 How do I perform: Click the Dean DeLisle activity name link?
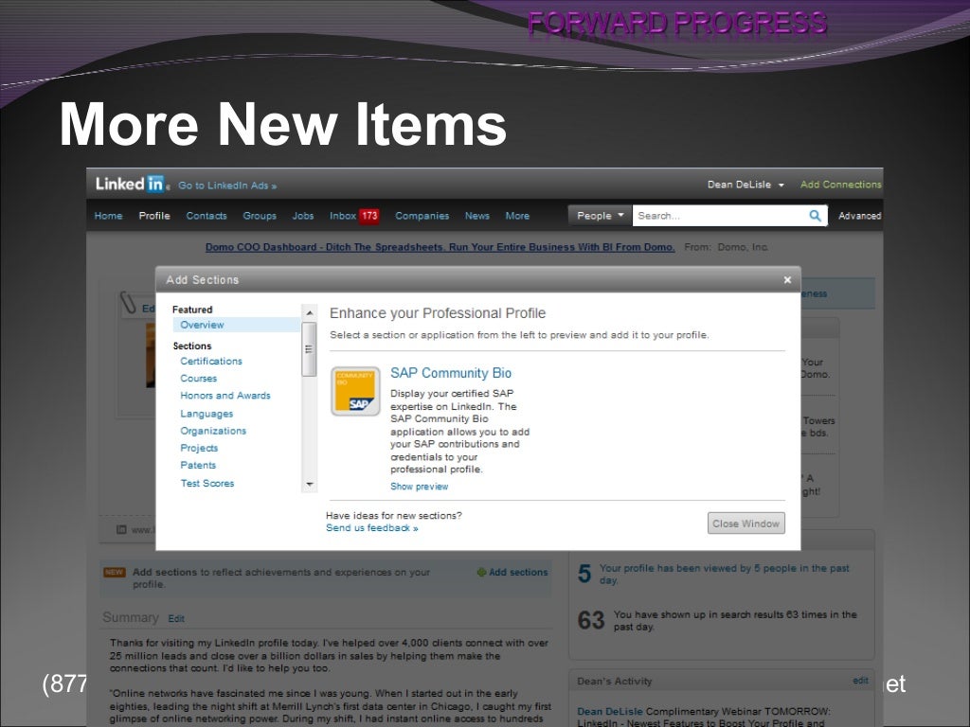pos(610,712)
